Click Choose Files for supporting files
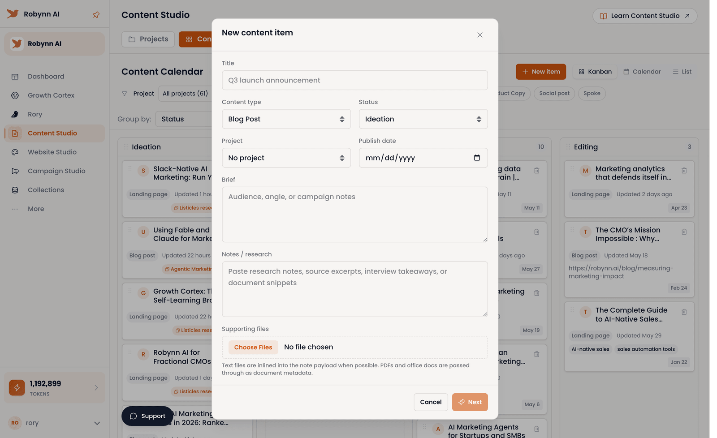The height and width of the screenshot is (438, 717). [x=253, y=348]
